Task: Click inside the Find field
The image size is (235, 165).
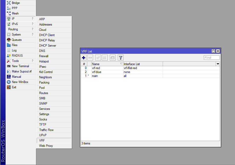Action: click(x=211, y=57)
